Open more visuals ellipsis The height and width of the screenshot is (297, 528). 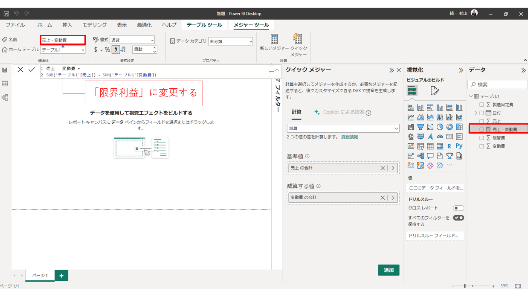(x=450, y=165)
